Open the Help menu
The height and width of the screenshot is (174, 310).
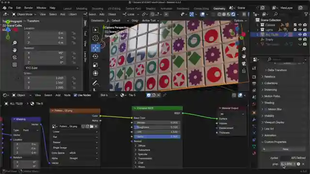(52, 8)
